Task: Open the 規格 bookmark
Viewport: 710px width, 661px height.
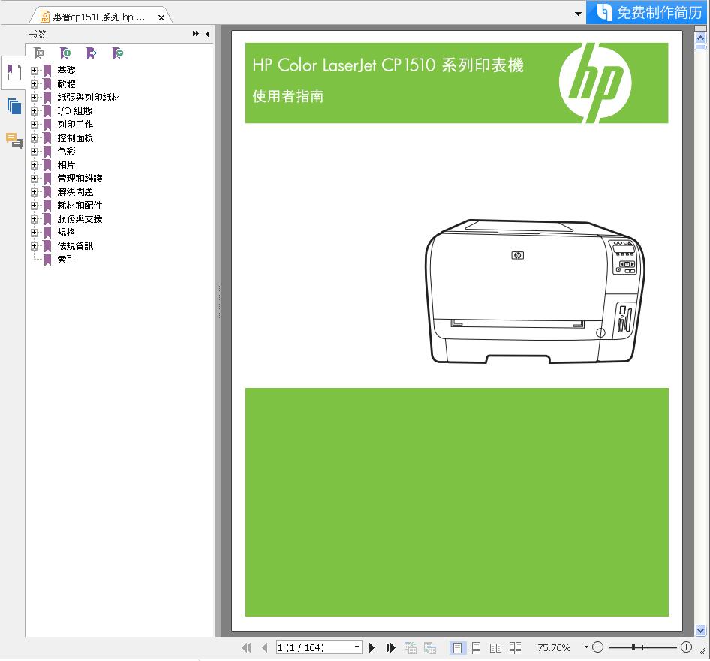Action: coord(66,233)
